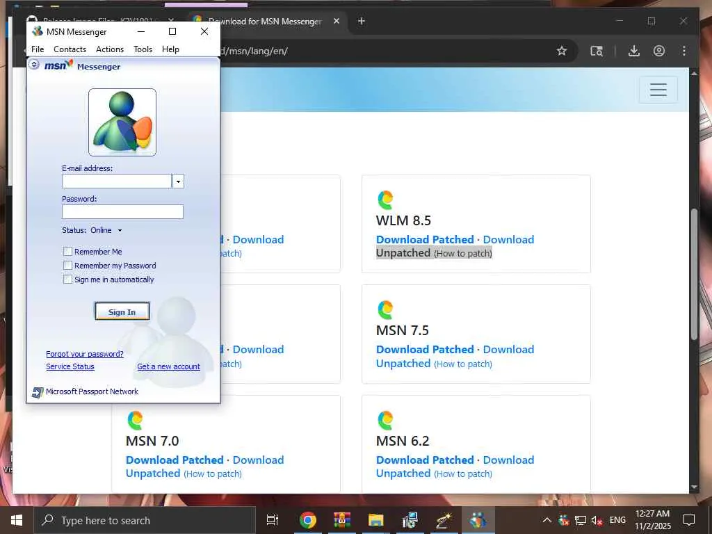Click the msn Messenger logo in header
Viewport: 712px width, 534px height.
pyautogui.click(x=82, y=66)
